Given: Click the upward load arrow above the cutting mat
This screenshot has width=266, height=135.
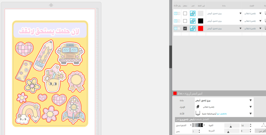Looking at the screenshot, I should pyautogui.click(x=51, y=5).
